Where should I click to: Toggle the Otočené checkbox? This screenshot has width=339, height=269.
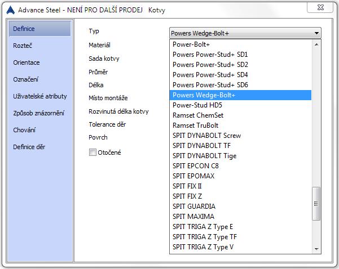click(x=93, y=153)
